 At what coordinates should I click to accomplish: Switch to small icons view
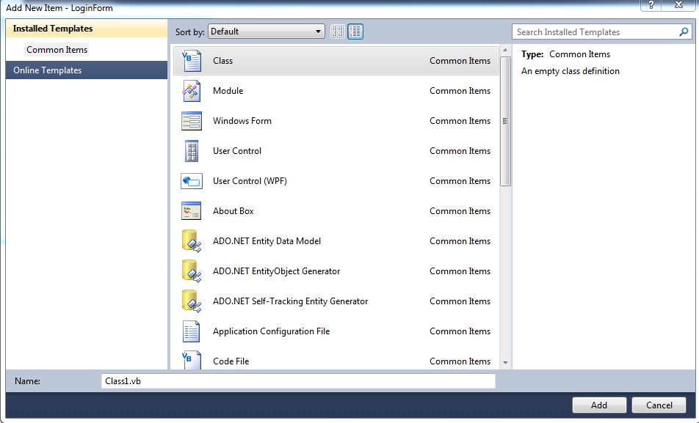click(336, 31)
